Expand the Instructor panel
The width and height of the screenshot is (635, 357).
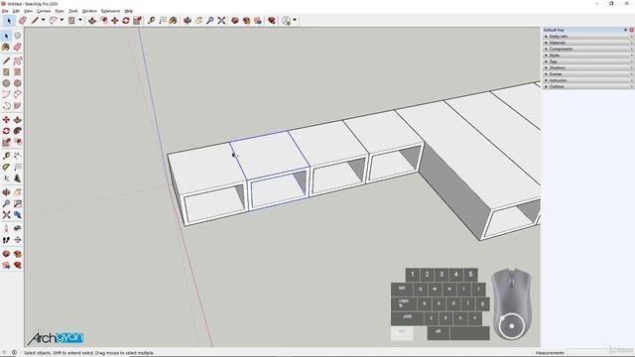(588, 80)
